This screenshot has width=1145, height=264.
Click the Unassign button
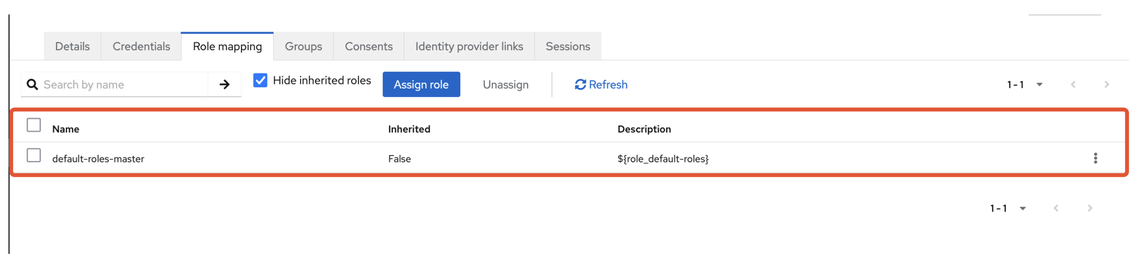click(505, 85)
